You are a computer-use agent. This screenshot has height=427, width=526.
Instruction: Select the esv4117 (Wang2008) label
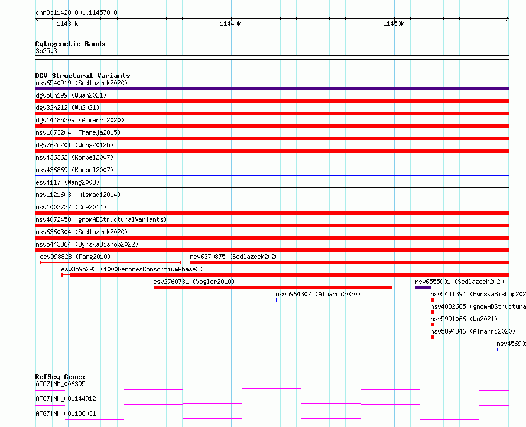tap(67, 182)
